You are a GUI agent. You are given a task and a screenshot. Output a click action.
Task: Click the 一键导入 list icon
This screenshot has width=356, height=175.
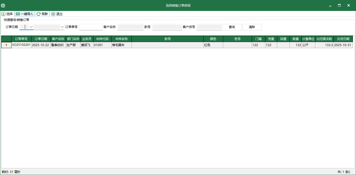(18, 14)
